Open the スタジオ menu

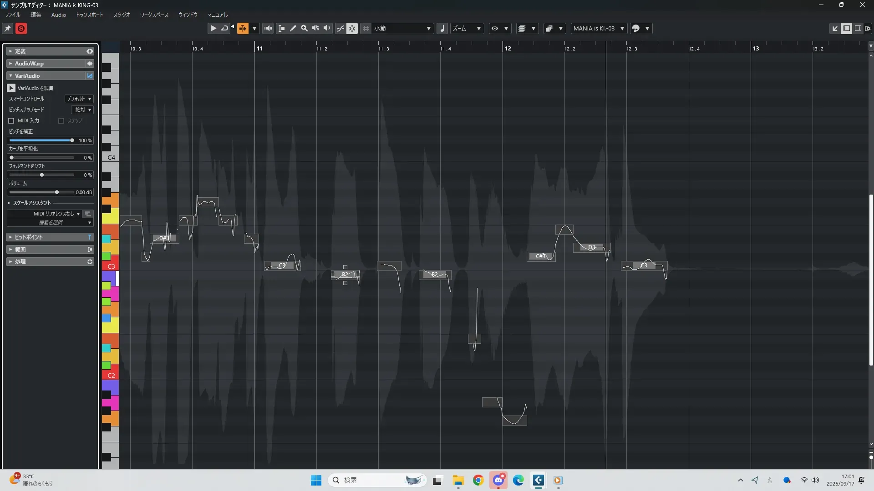click(122, 15)
